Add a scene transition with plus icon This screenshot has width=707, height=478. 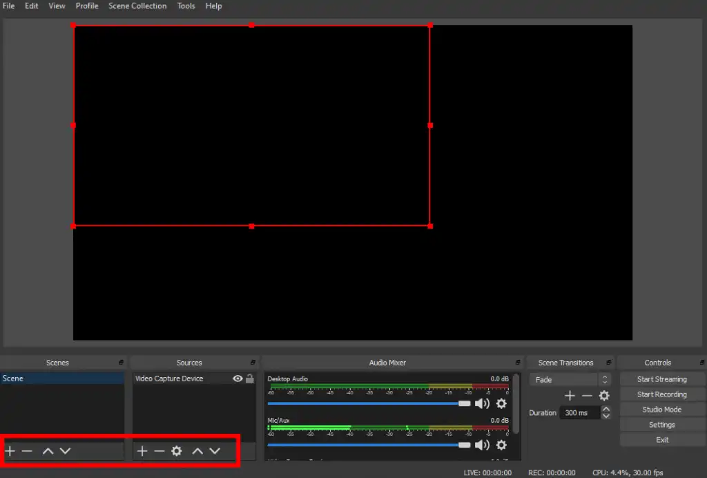(x=570, y=396)
